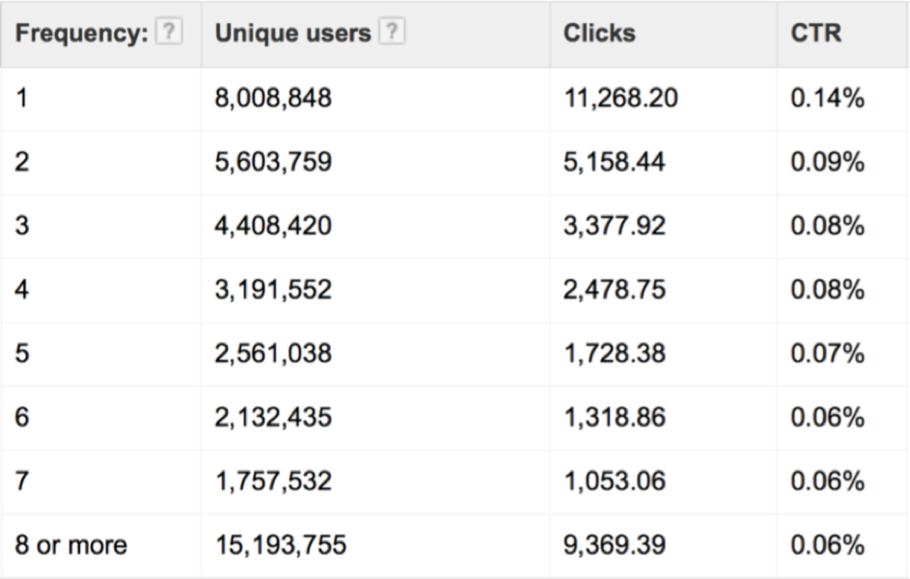Open the help icon beside Unique users
The height and width of the screenshot is (579, 910).
[392, 31]
